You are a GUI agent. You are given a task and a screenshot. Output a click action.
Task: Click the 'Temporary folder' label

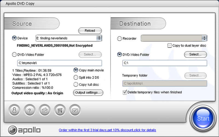click(135, 75)
